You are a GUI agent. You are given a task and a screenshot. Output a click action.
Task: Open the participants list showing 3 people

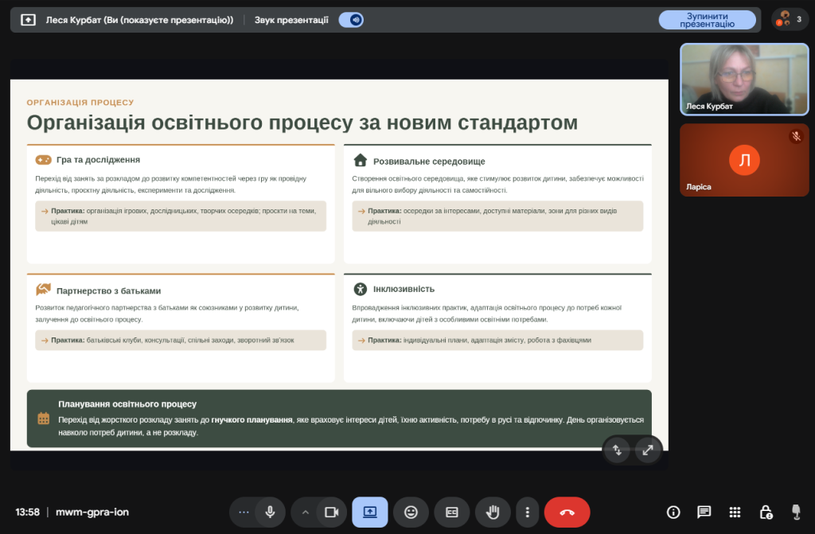click(x=790, y=19)
